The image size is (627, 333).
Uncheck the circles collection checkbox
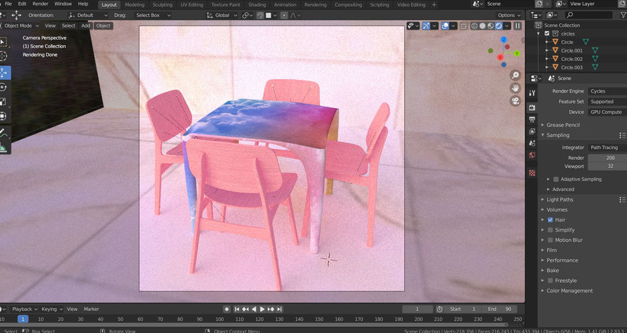click(x=547, y=34)
